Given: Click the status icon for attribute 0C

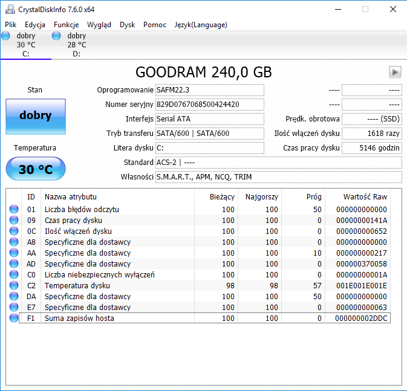Looking at the screenshot, I should click(x=14, y=231).
